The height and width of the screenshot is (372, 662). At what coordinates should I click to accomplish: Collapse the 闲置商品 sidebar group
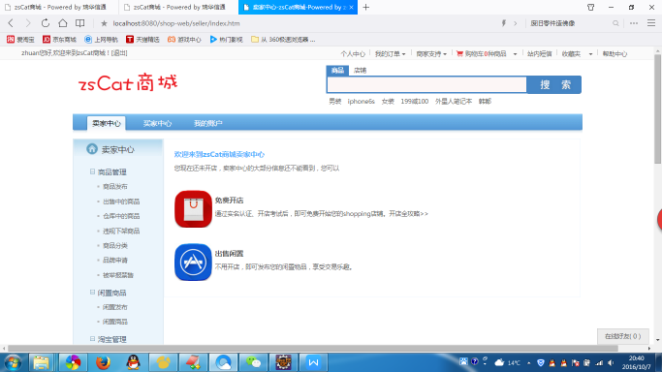pos(92,292)
